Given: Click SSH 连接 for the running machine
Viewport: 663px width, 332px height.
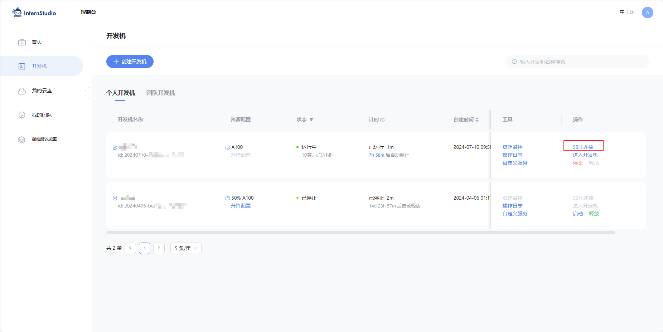Looking at the screenshot, I should click(x=583, y=147).
